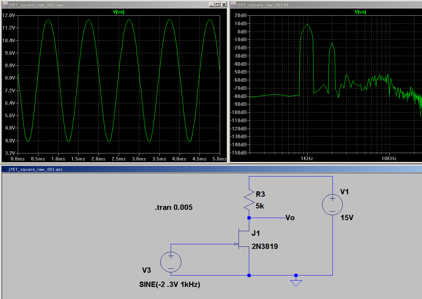Close the .raw waveform window
422x299 pixels.
pos(224,5)
